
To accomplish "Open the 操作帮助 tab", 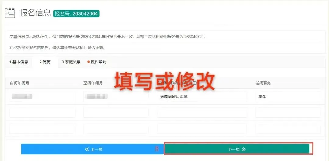I will pos(97,62).
